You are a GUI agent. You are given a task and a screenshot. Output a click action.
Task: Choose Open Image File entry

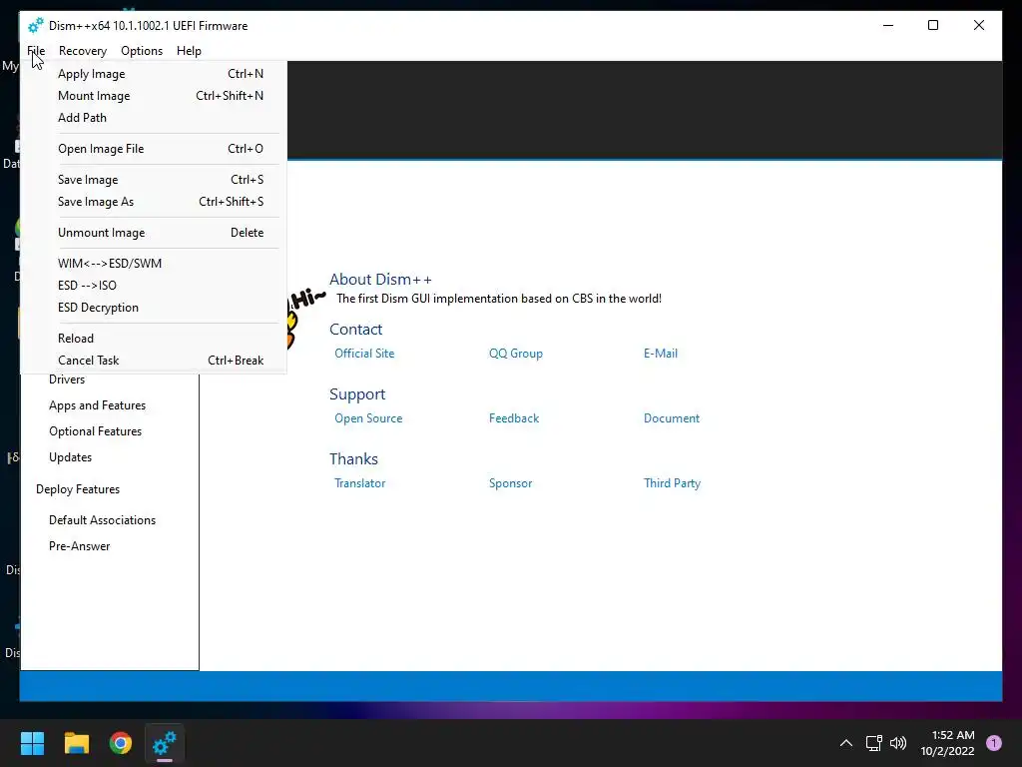point(154,149)
